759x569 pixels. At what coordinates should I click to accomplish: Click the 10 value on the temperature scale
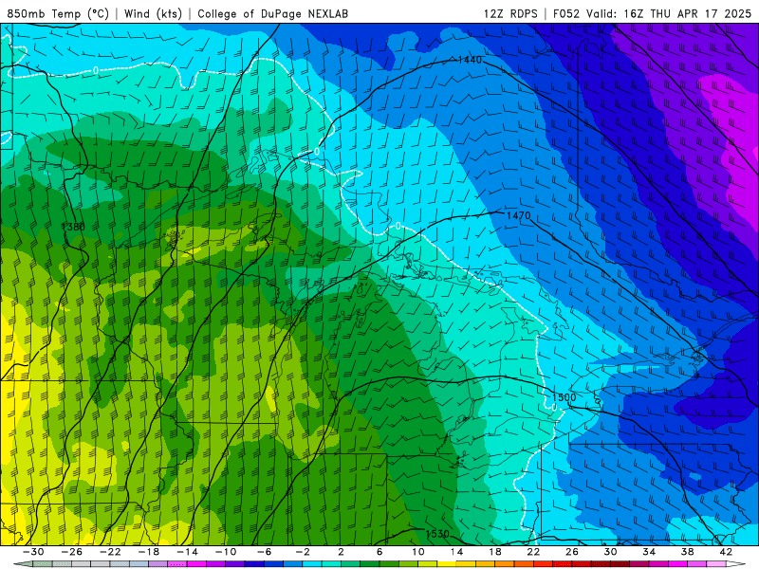click(x=418, y=552)
